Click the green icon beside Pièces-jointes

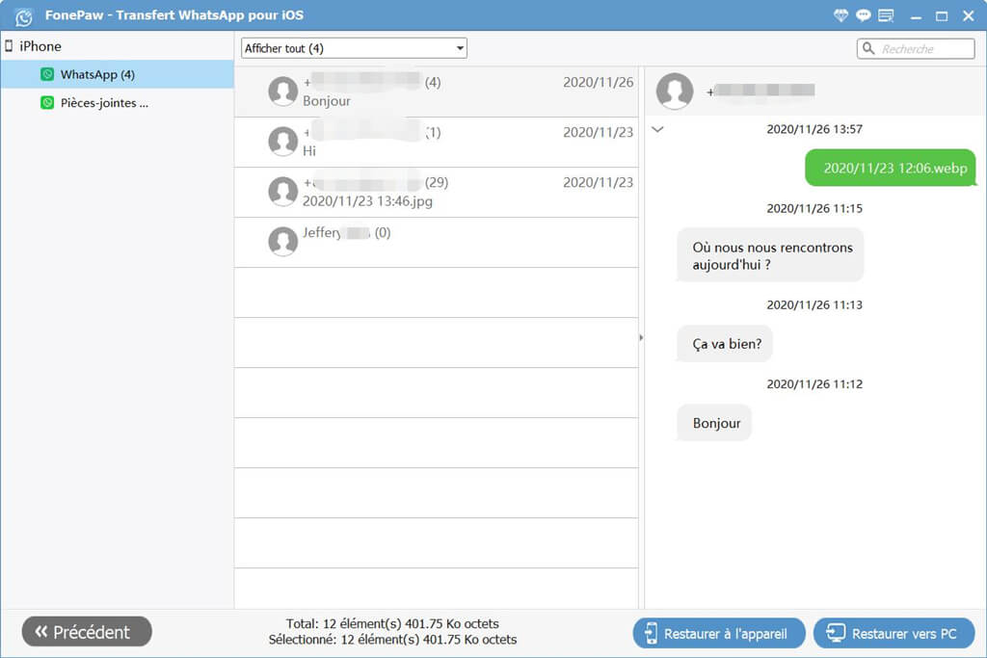click(x=47, y=102)
